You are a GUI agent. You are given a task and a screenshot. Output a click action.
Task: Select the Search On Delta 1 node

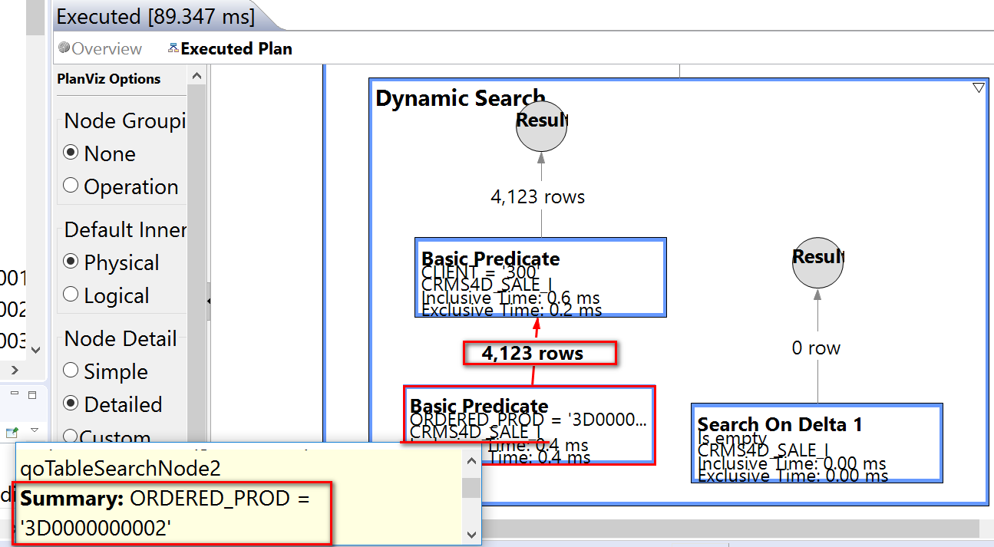[817, 443]
